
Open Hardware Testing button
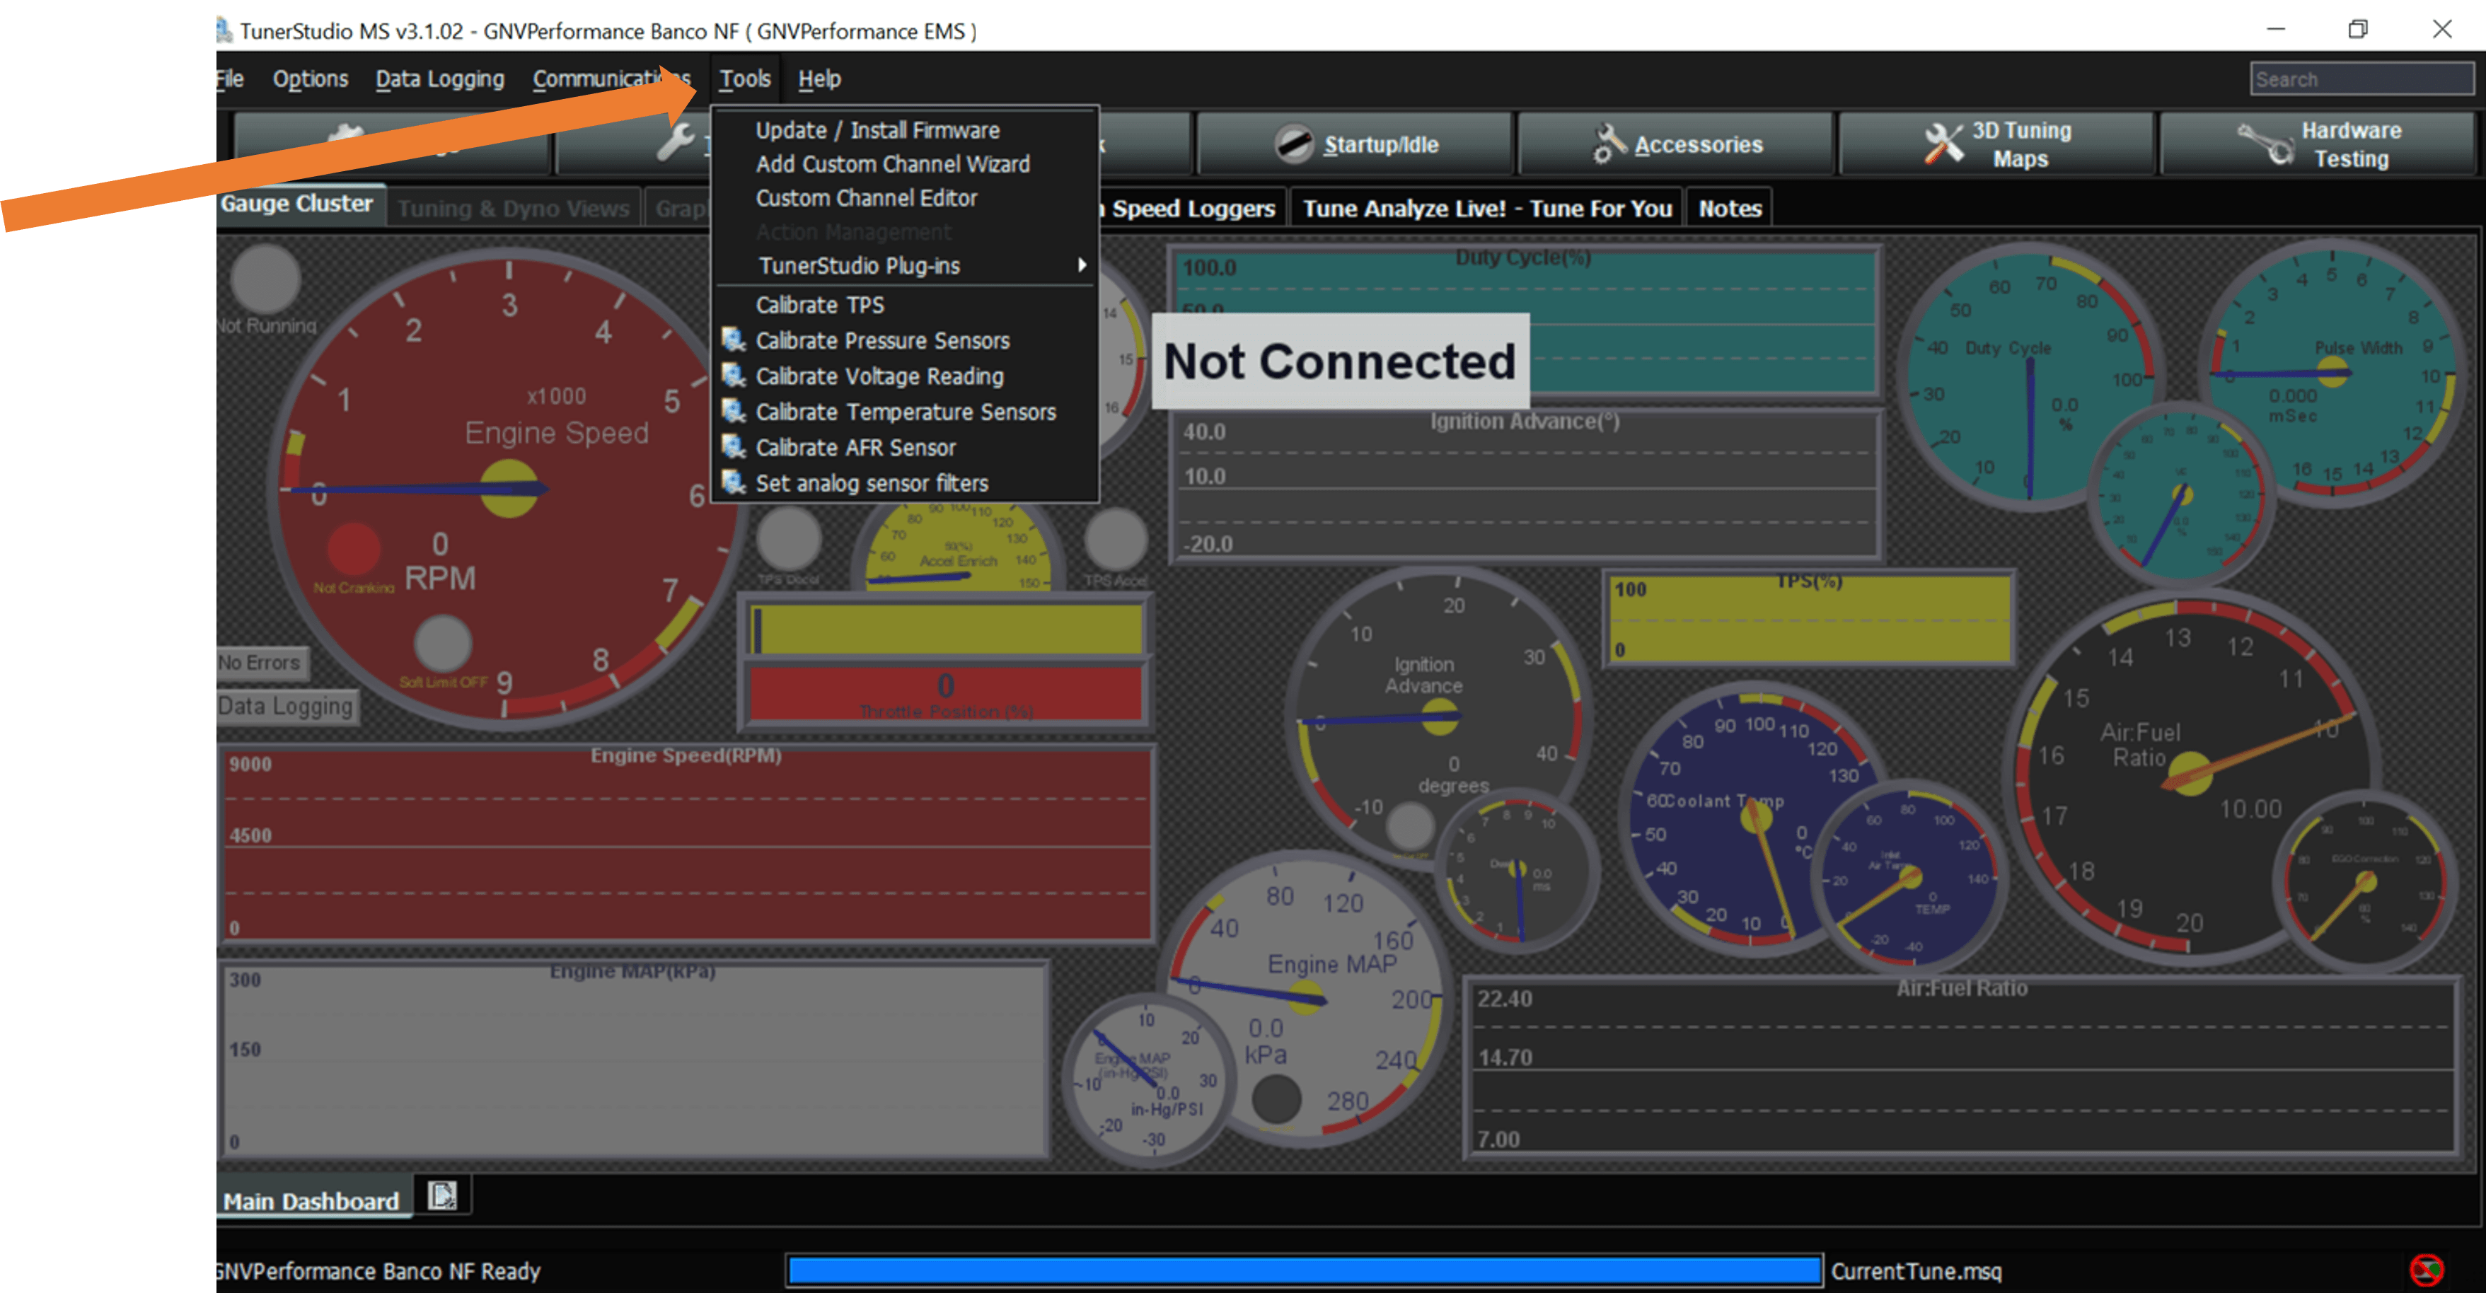pos(2318,144)
